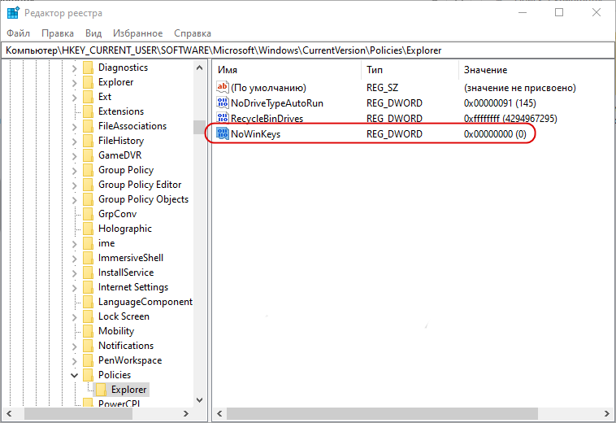The image size is (616, 423).
Task: Click the tree scrollbar up arrow
Action: [x=200, y=68]
